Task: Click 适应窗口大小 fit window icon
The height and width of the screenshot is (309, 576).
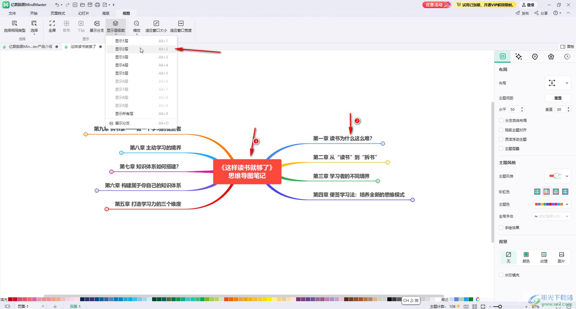Action: (156, 23)
